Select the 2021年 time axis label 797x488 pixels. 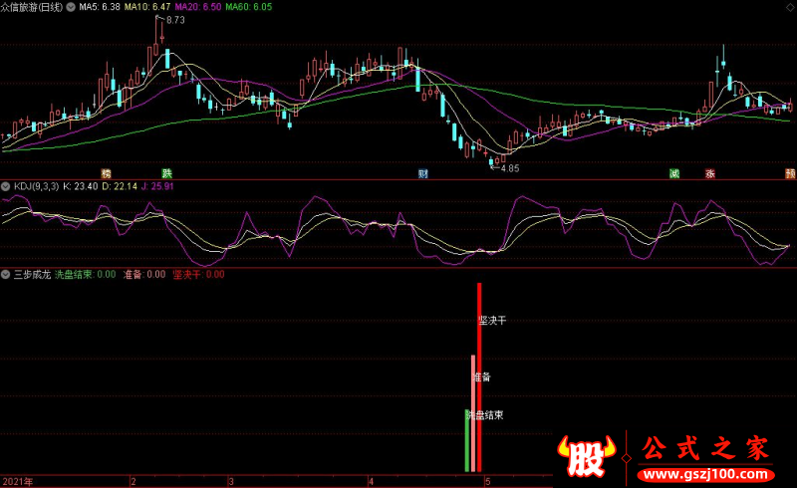(17, 481)
